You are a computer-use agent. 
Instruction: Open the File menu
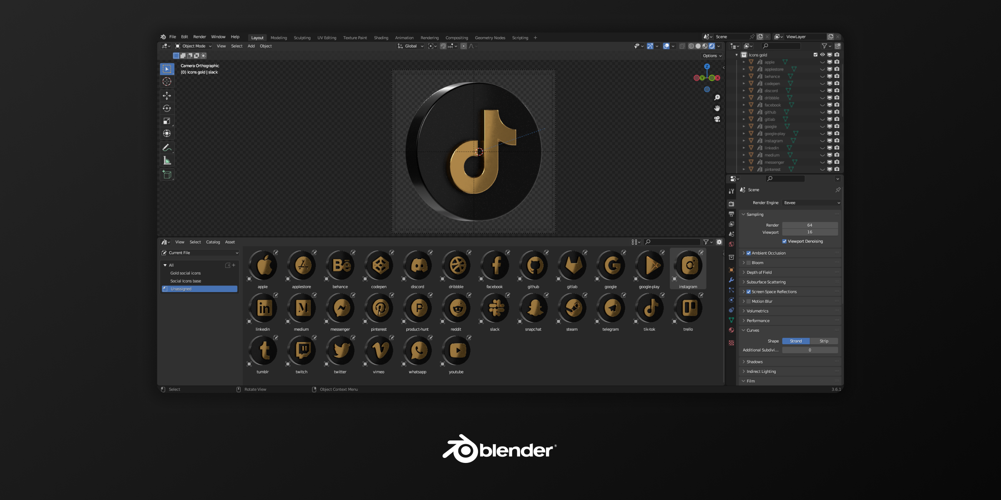tap(173, 37)
